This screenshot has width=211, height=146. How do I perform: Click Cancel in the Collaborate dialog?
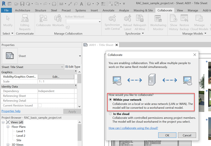coord(187,135)
